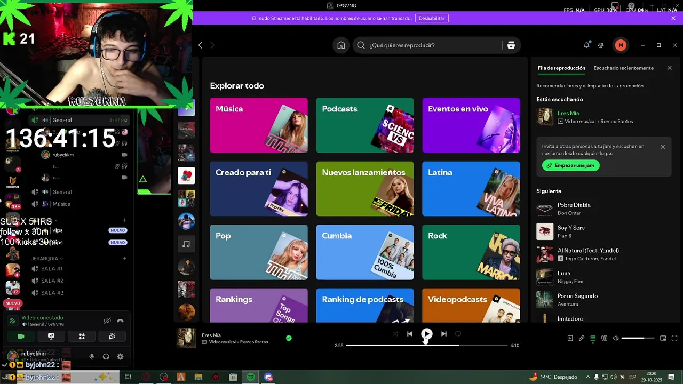
Task: Go to Spotify Home
Action: pyautogui.click(x=341, y=45)
